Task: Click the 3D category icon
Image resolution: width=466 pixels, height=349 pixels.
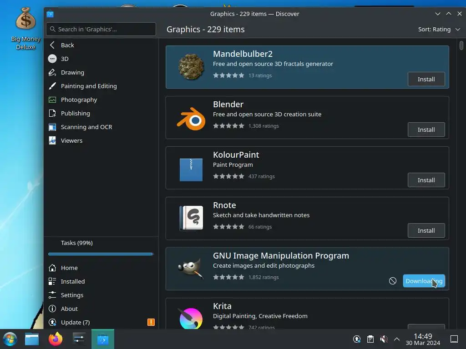Action: coord(52,59)
